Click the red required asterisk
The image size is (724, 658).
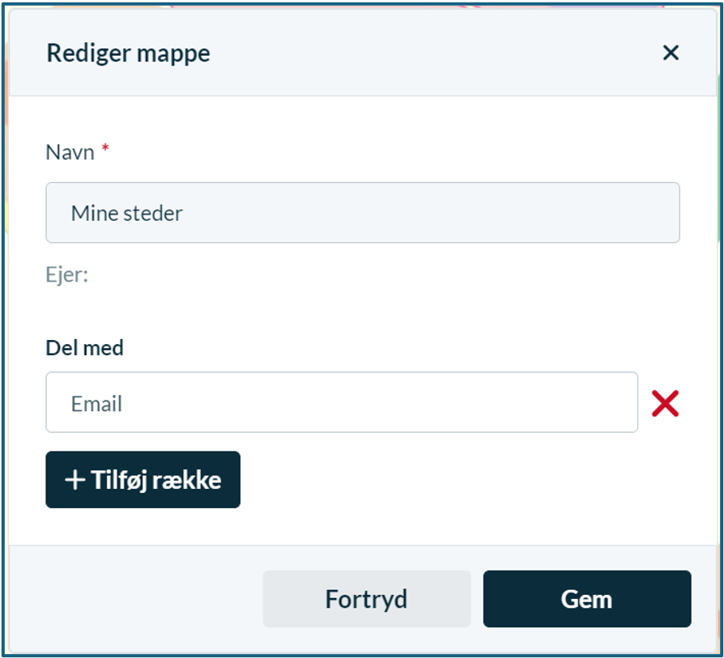(x=105, y=147)
